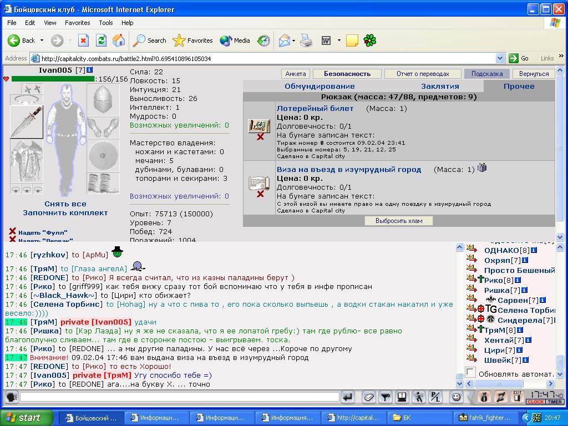Image resolution: width=568 pixels, height=426 pixels.
Task: Click the IE Stop loading icon
Action: 83,40
